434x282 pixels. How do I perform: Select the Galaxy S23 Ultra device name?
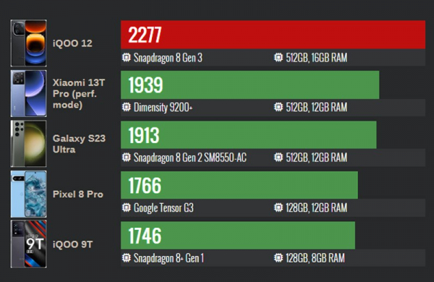click(79, 144)
